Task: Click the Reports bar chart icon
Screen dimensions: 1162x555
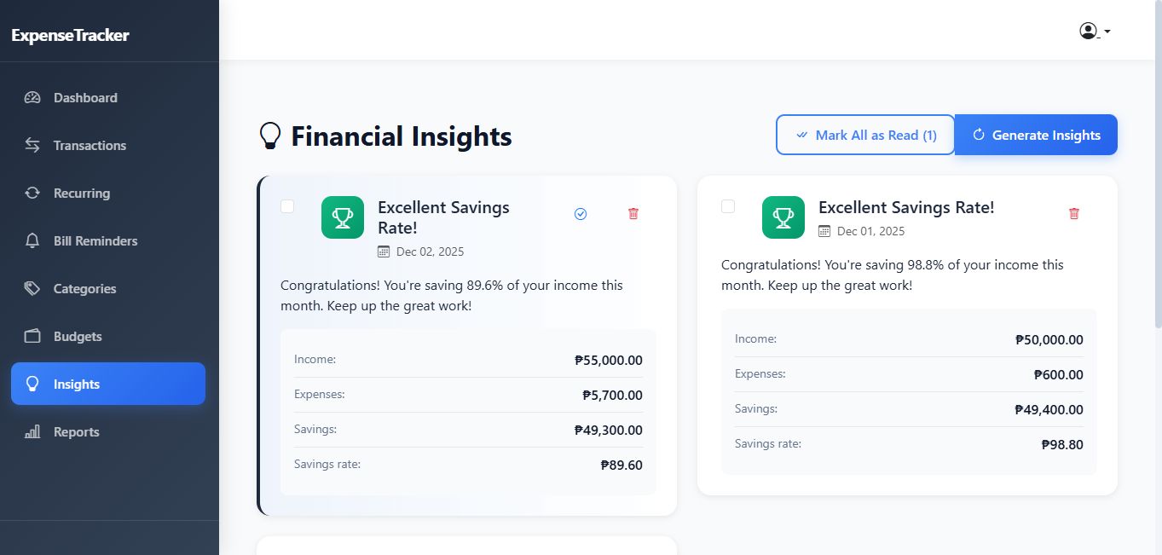Action: click(32, 431)
